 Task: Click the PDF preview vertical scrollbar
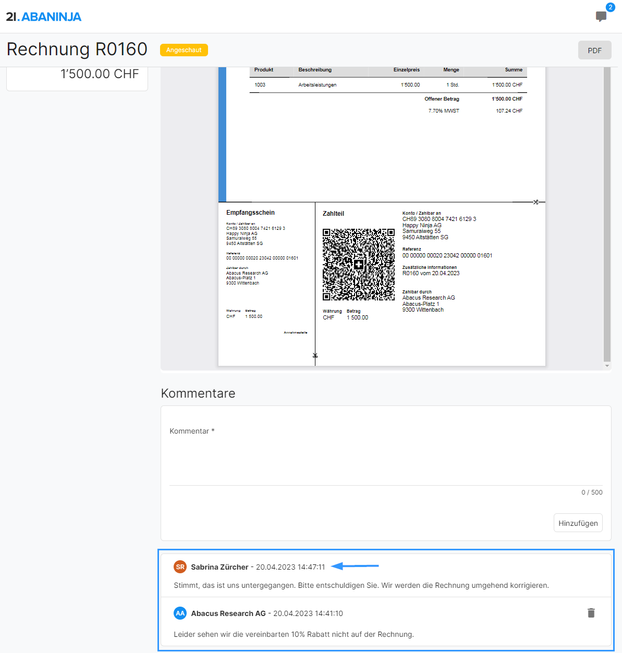(x=607, y=214)
